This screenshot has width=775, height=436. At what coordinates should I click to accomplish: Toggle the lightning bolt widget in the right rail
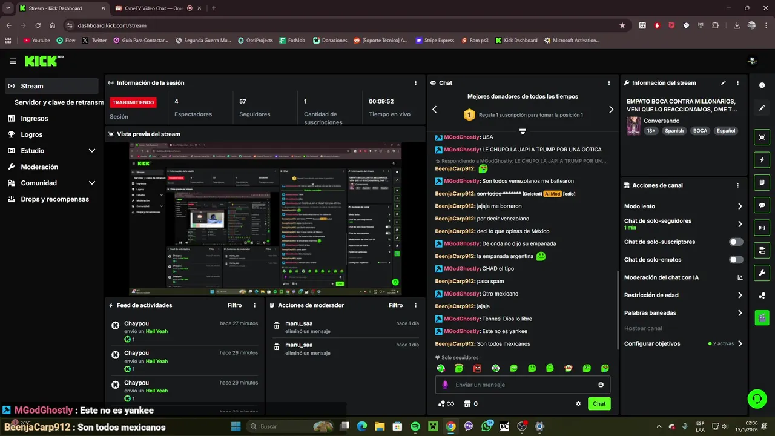pyautogui.click(x=762, y=160)
